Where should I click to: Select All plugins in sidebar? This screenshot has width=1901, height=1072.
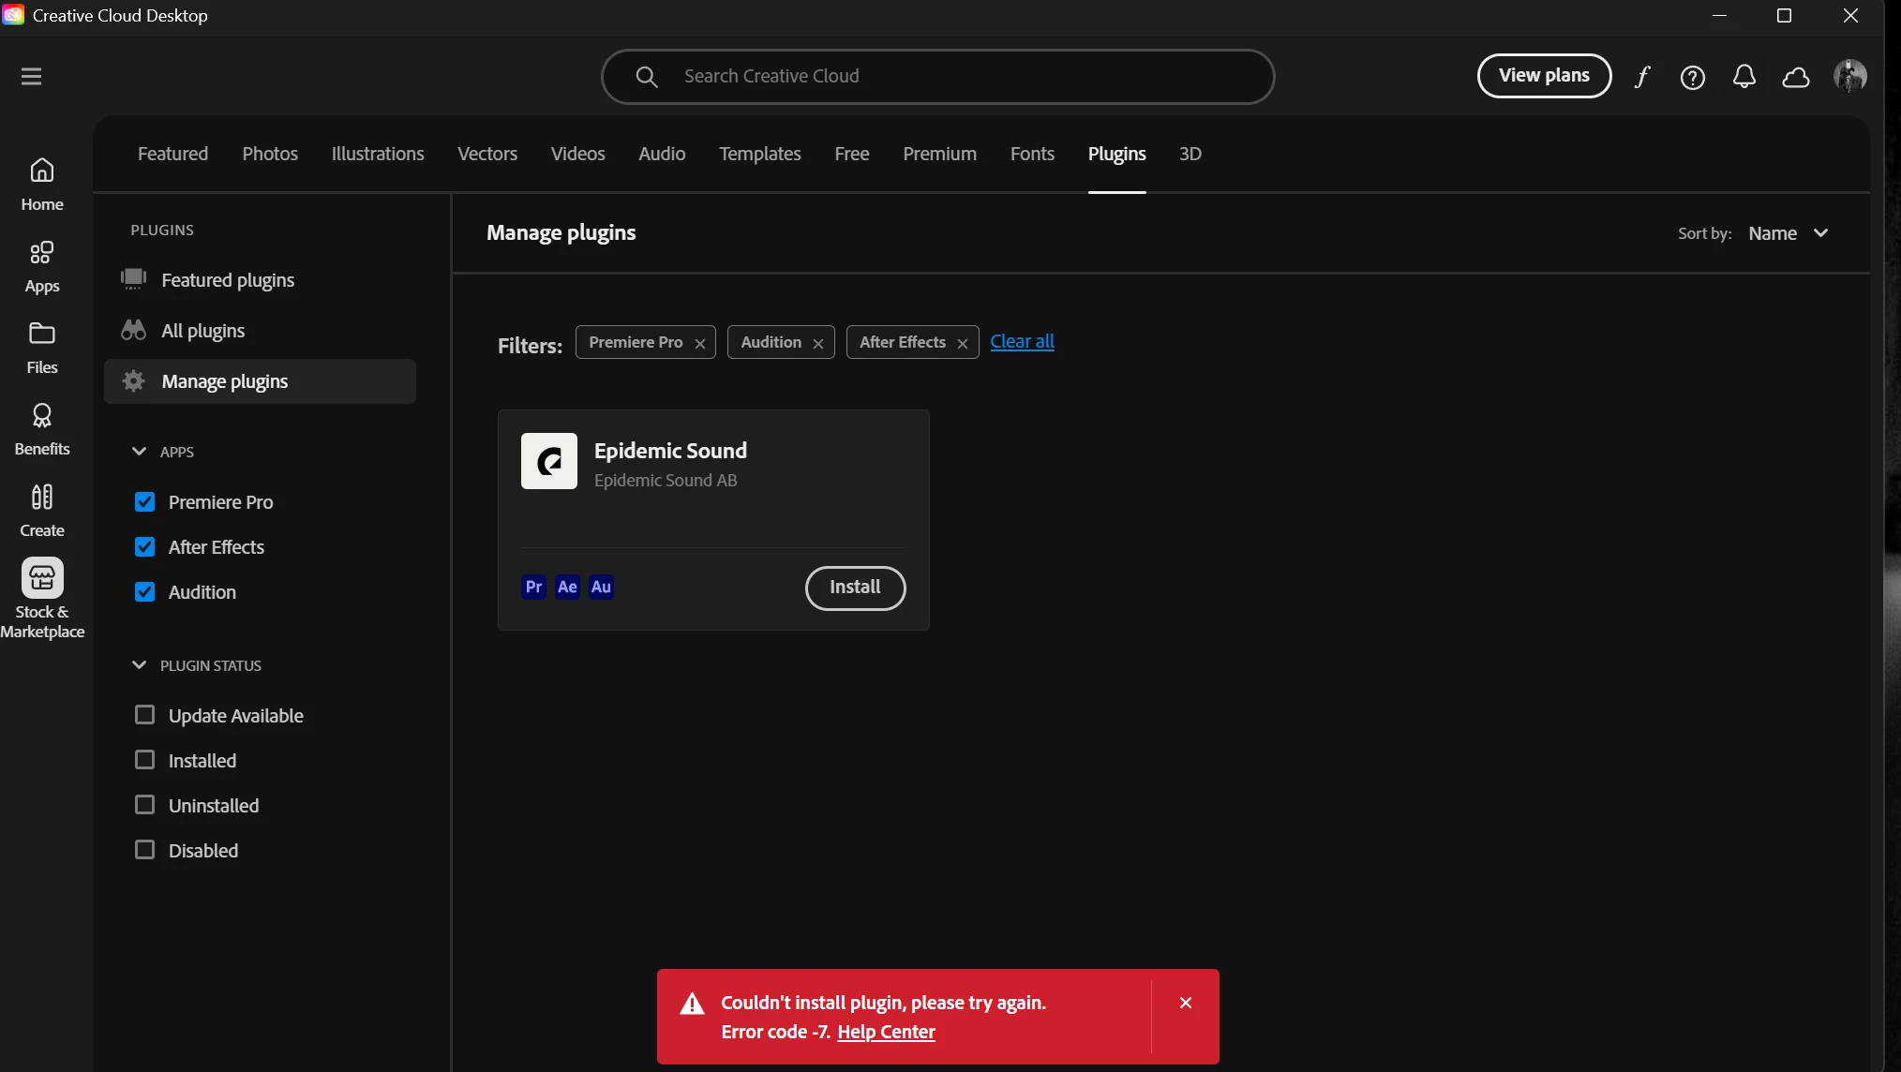(x=202, y=331)
